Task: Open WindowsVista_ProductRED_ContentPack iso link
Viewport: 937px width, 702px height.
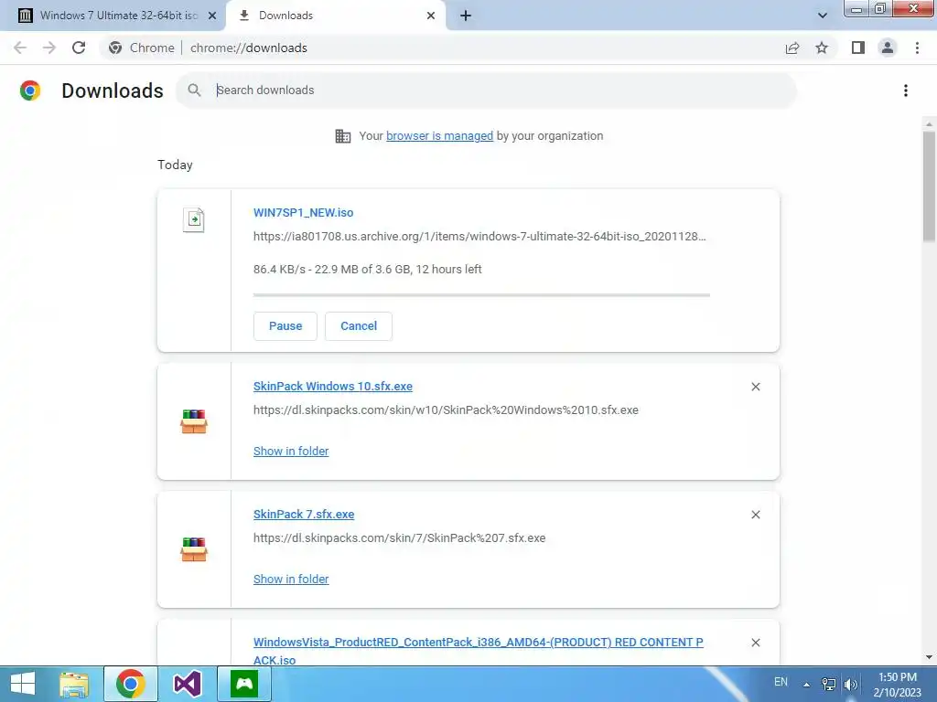Action: point(478,651)
